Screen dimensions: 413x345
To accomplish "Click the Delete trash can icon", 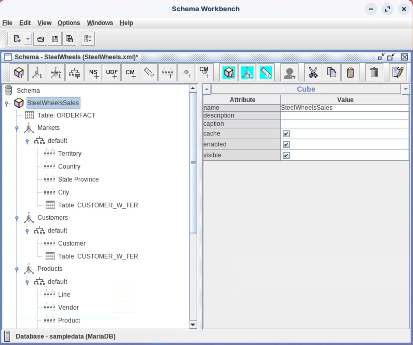I will pos(374,73).
